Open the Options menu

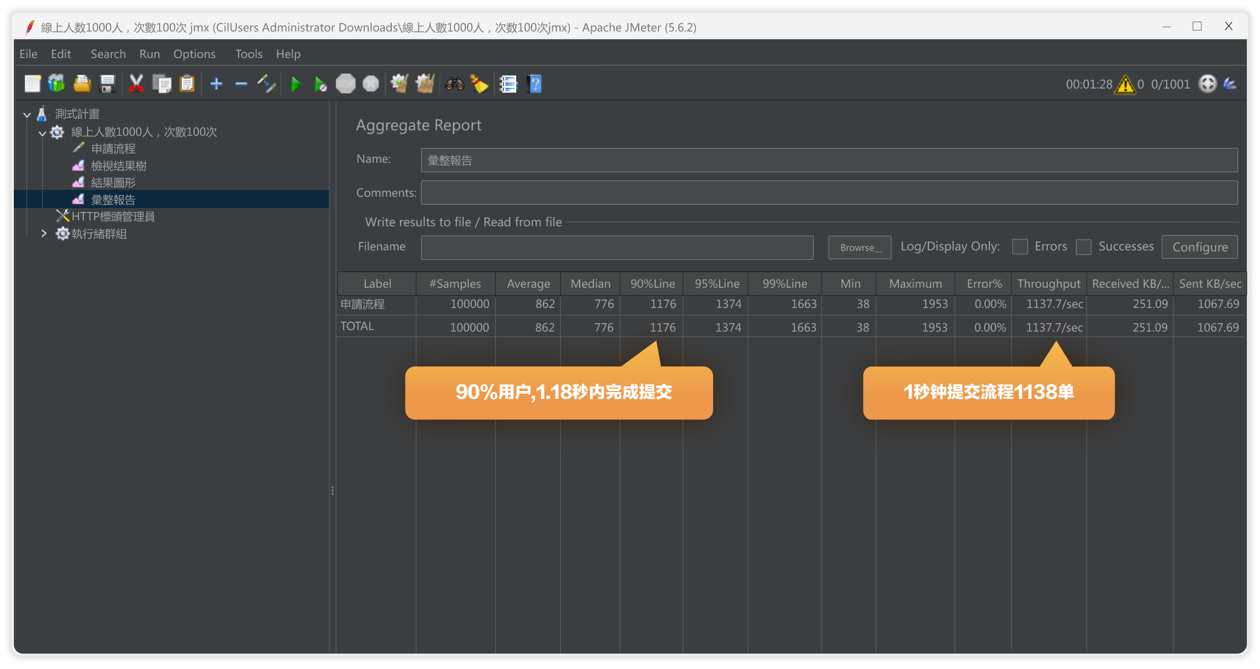tap(194, 54)
